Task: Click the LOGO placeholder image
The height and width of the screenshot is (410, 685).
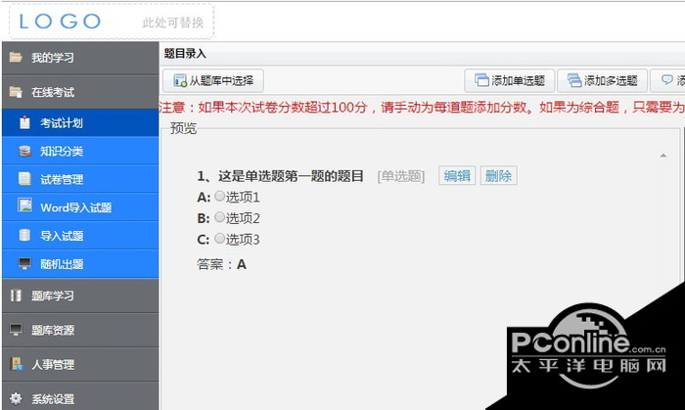Action: [112, 22]
